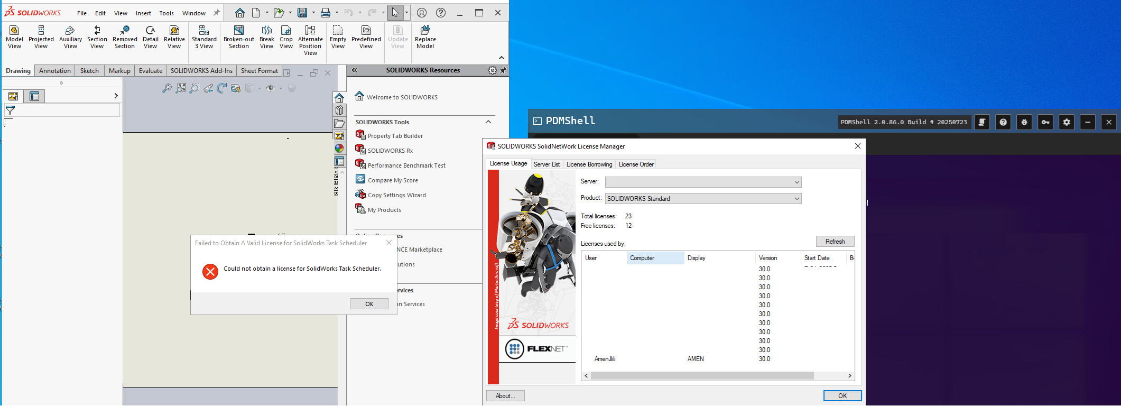Select the Relative View tool
The width and height of the screenshot is (1121, 406).
click(x=174, y=37)
